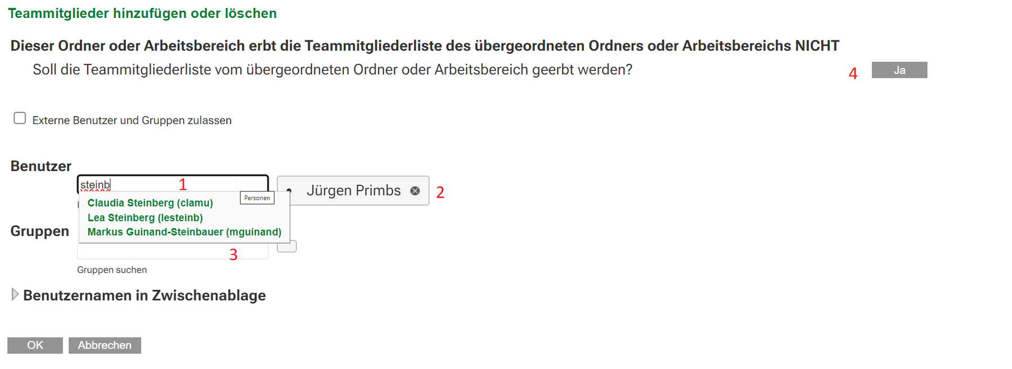Viewport: 1012px width, 369px height.
Task: Click the empty box beside the Gruppen field
Action: (287, 247)
